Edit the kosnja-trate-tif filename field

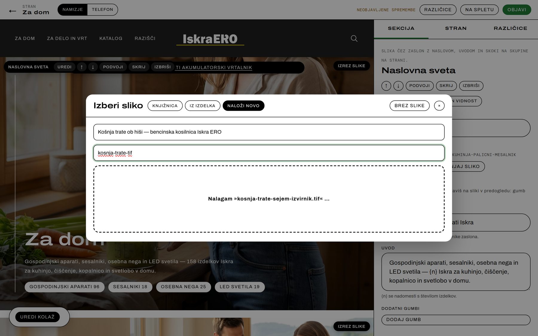[269, 153]
